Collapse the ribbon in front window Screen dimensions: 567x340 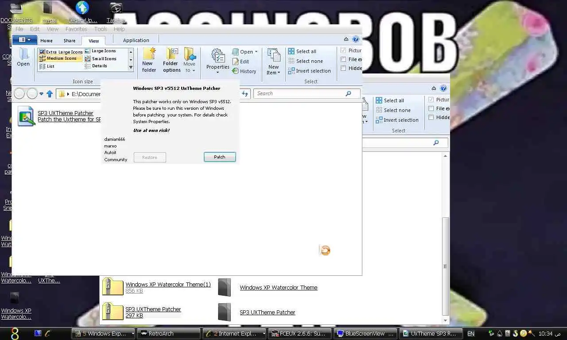coord(346,39)
